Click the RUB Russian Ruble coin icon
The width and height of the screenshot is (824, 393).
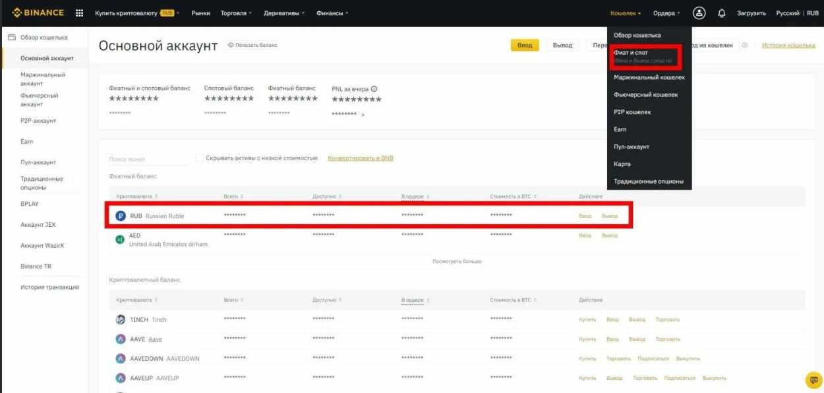[x=121, y=216]
